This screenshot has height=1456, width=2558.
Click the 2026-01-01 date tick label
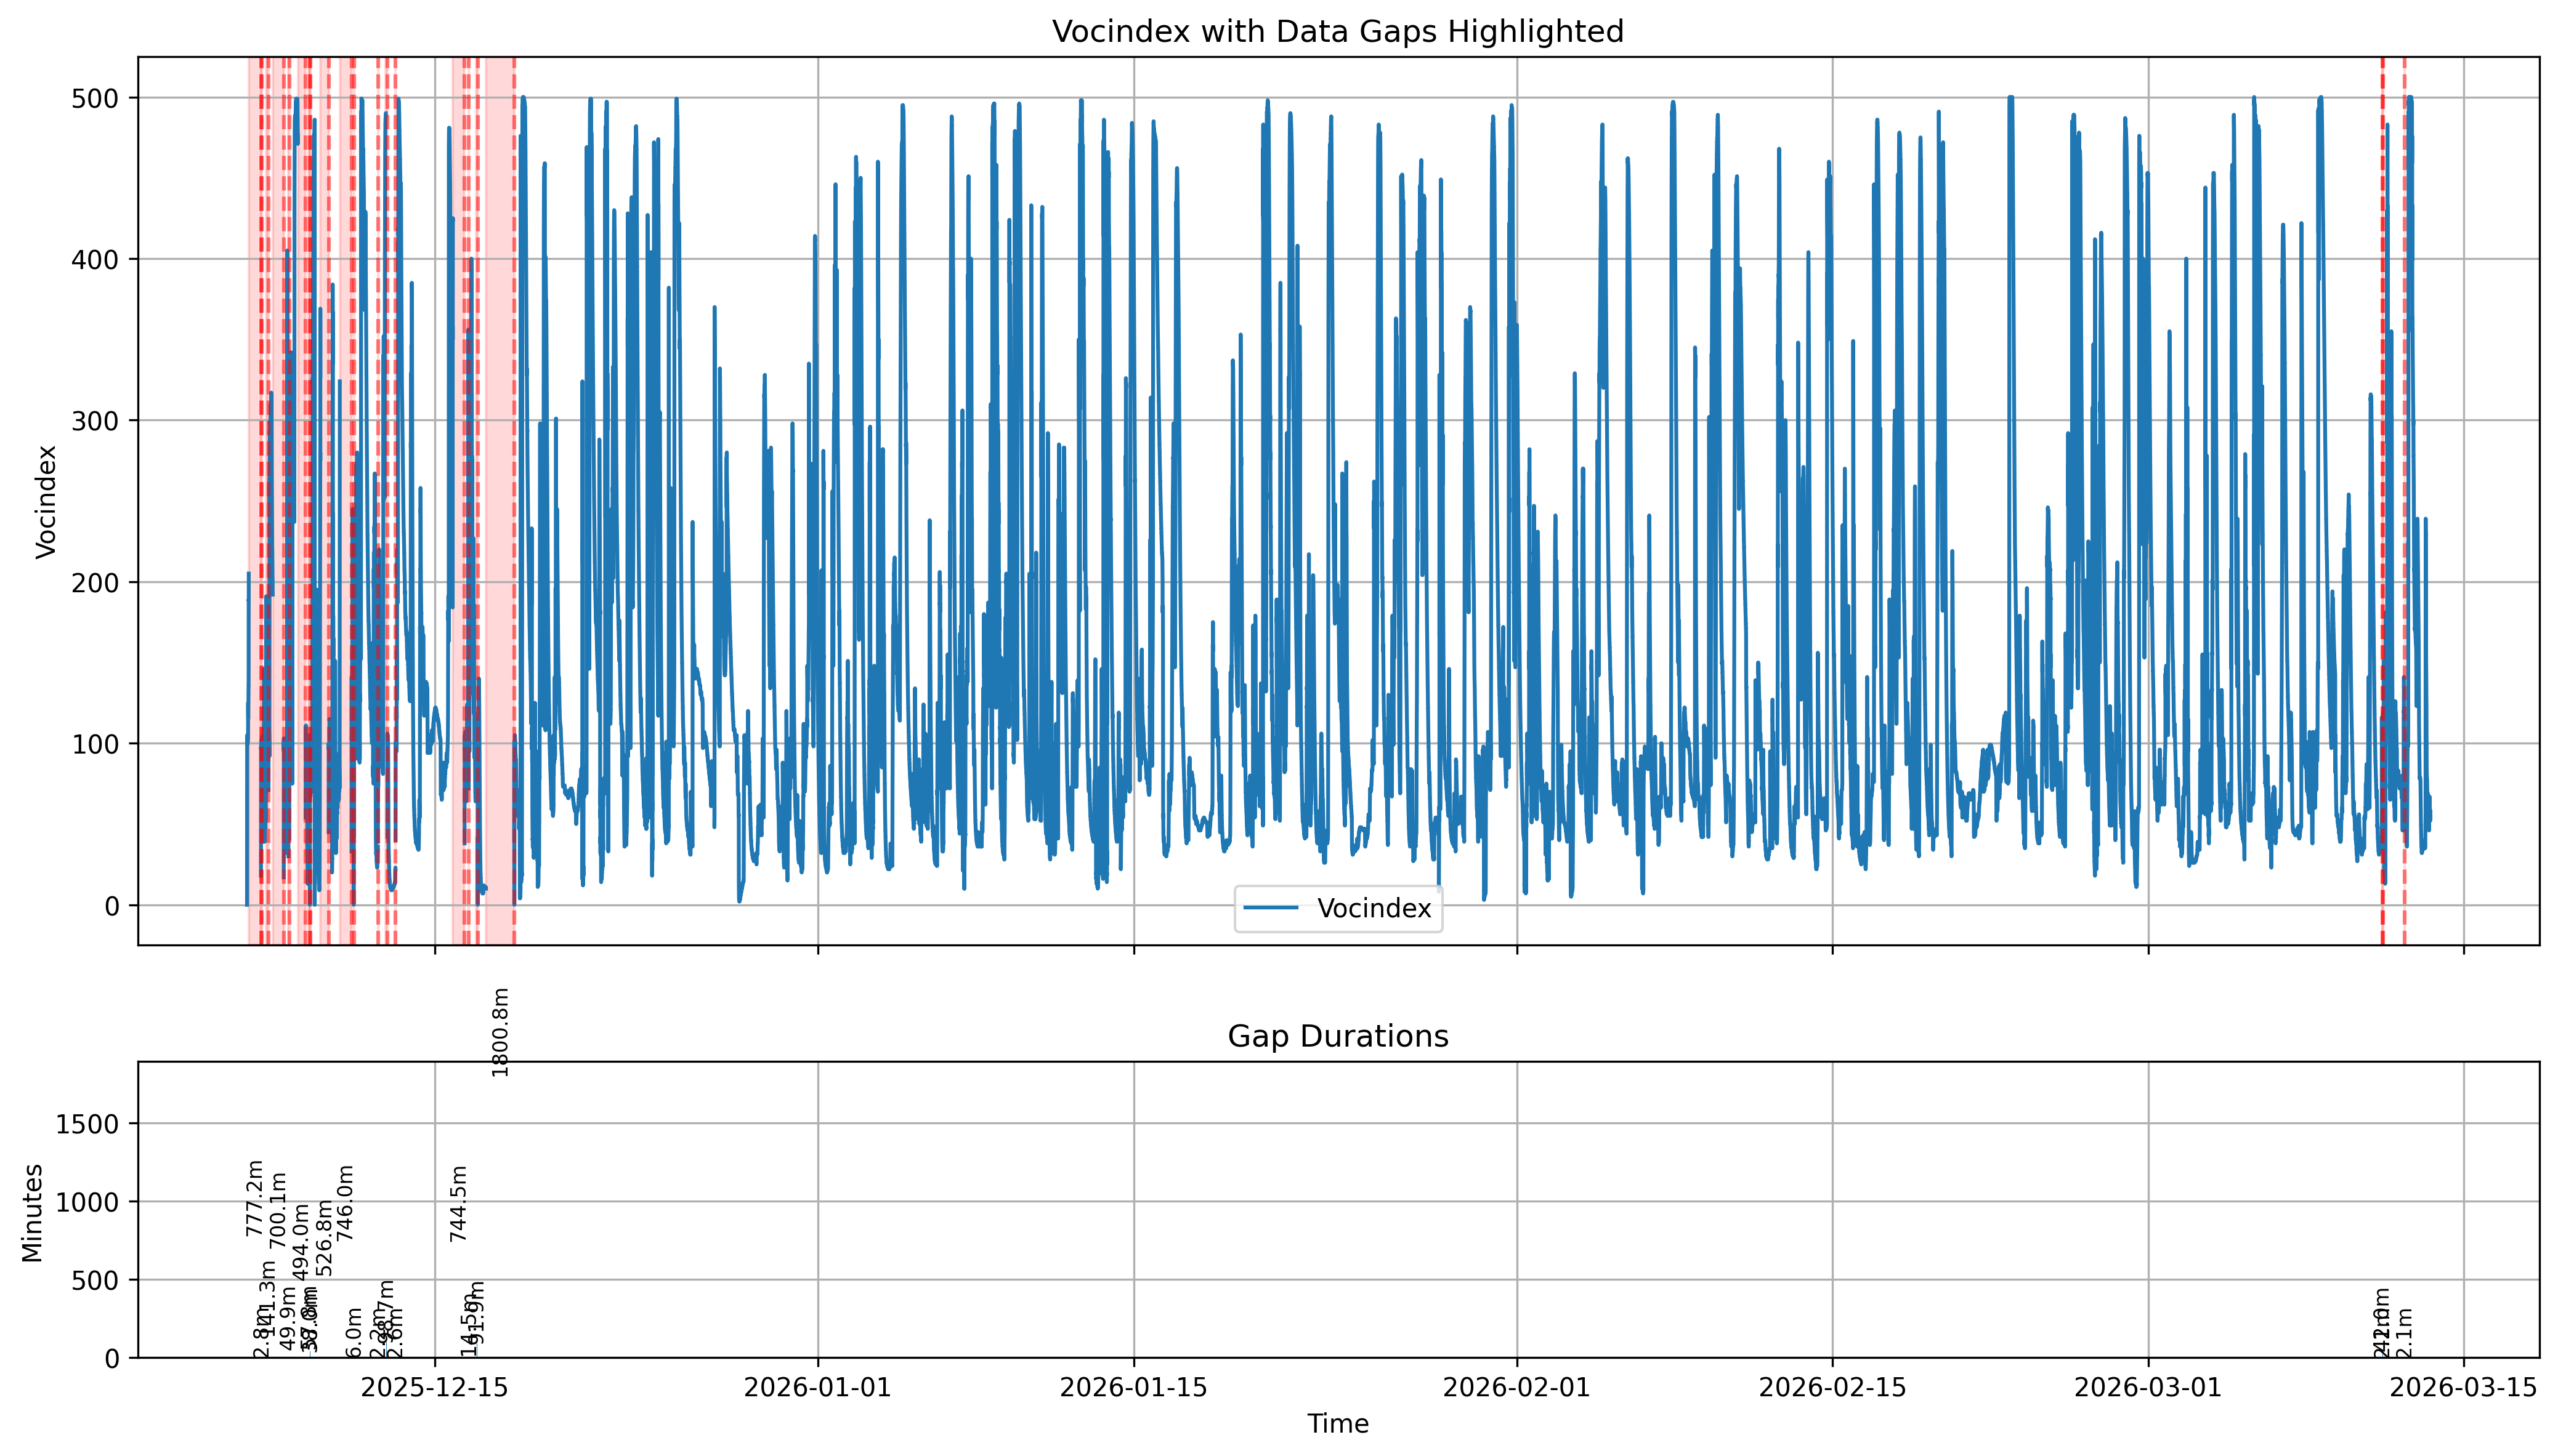coord(817,1388)
